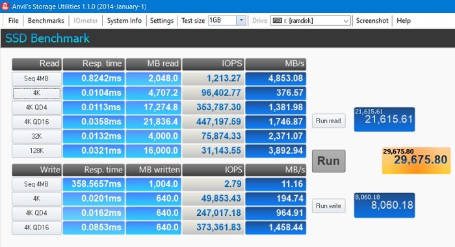Click the 373,361.83 IOPS cell
The height and width of the screenshot is (247, 455).
pyautogui.click(x=213, y=228)
